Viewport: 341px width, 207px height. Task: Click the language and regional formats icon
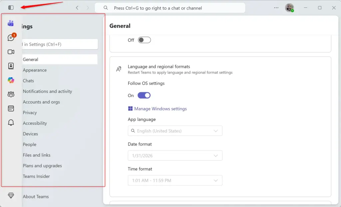pyautogui.click(x=119, y=69)
